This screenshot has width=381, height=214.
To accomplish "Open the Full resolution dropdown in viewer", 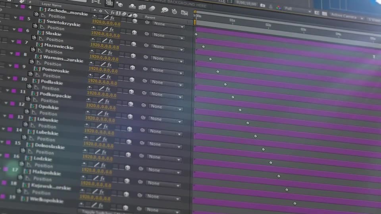I will [x=297, y=10].
